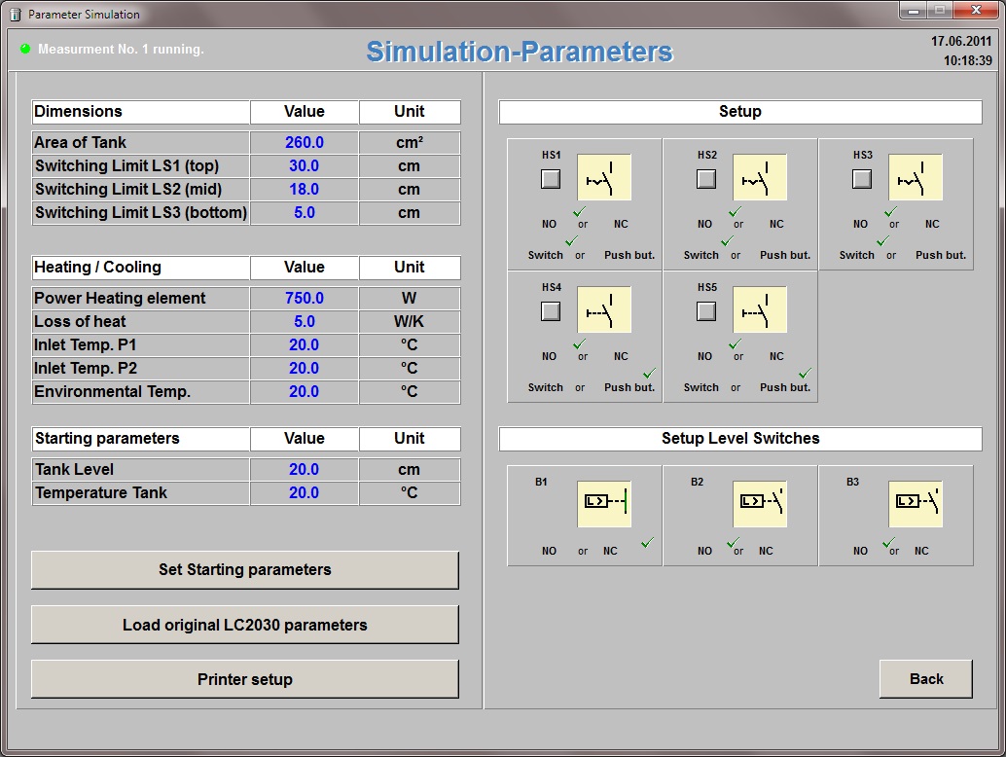
Task: Edit Area of Tank value 260.0
Action: [305, 142]
